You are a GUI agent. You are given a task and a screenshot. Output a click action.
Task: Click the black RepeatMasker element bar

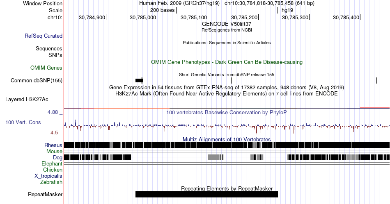(206, 194)
